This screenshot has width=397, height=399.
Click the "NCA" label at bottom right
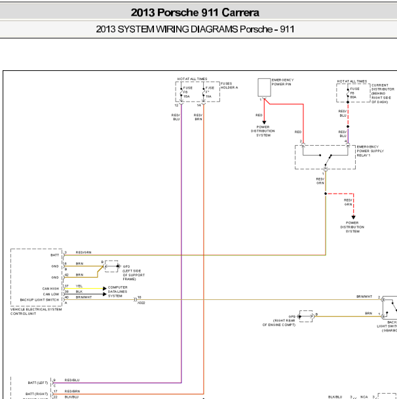click(364, 397)
